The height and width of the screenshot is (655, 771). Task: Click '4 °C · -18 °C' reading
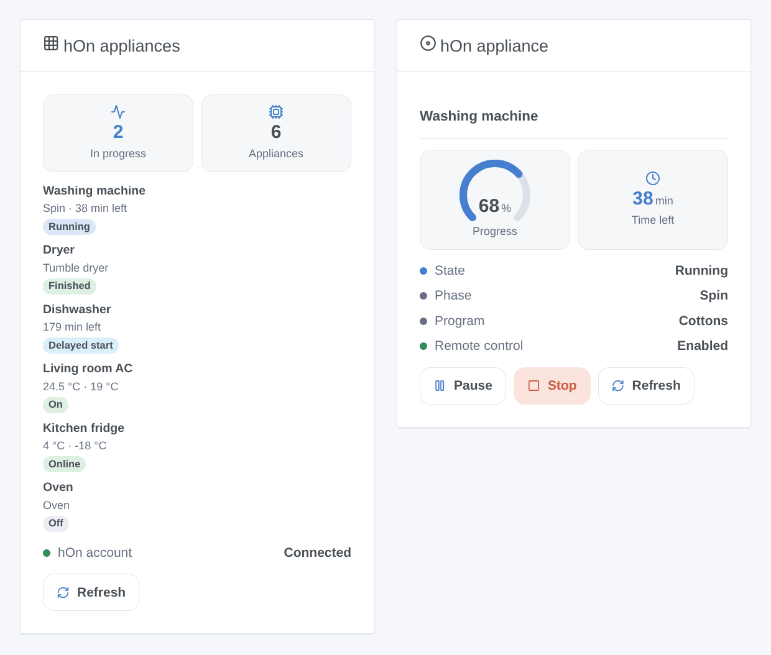pos(75,446)
